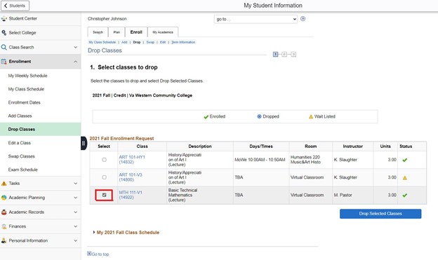The width and height of the screenshot is (438, 260).
Task: Click the Tasks warning icon
Action: 4,184
